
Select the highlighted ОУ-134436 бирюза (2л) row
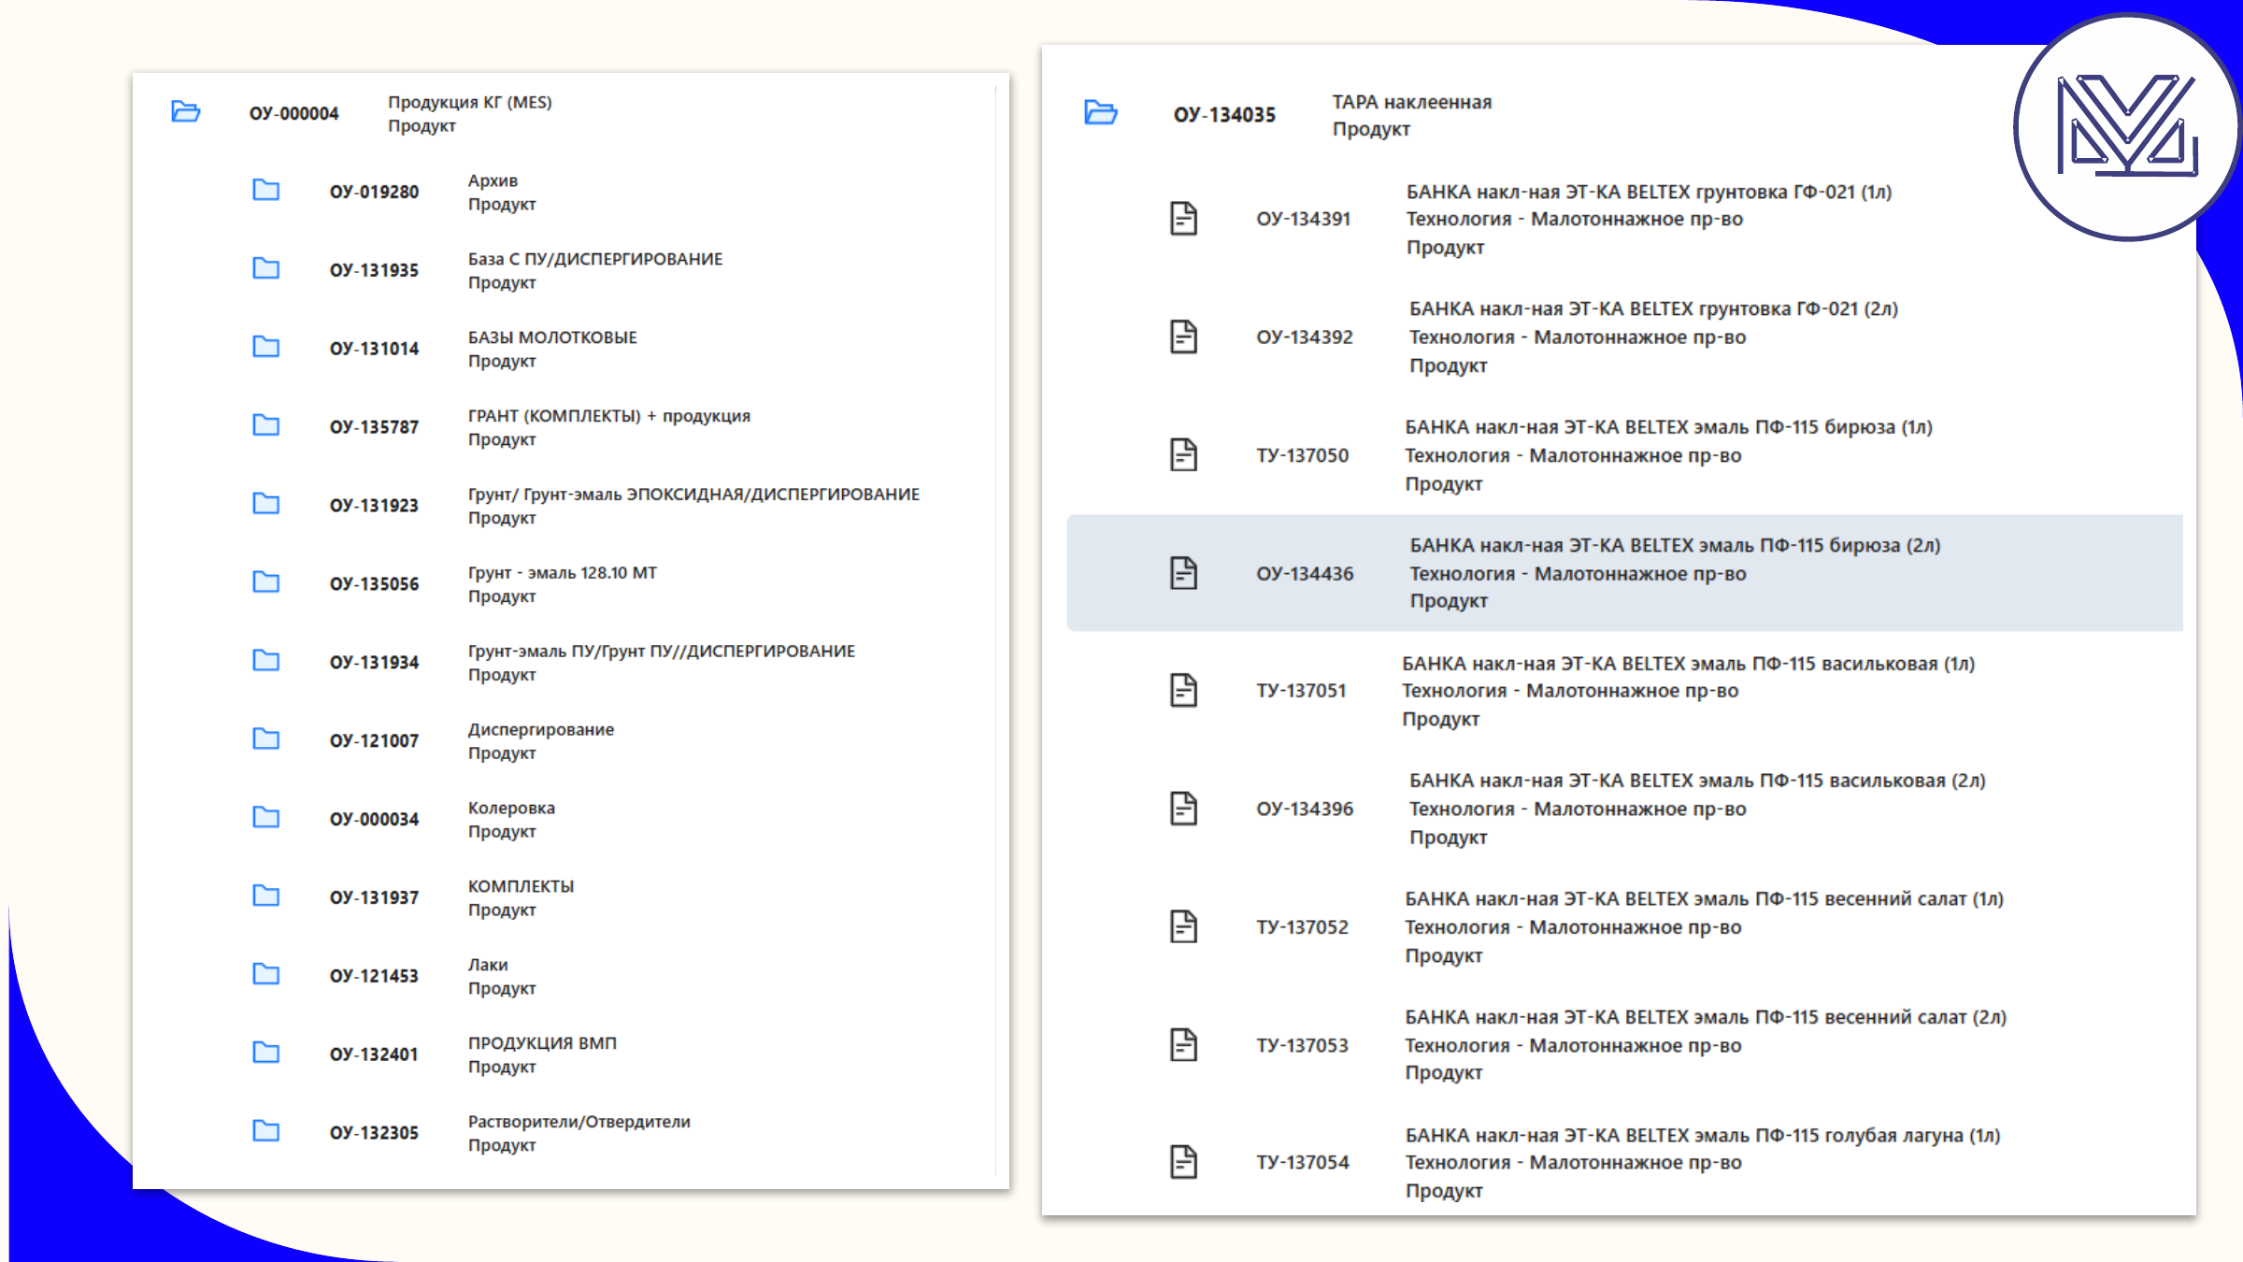(x=1624, y=573)
